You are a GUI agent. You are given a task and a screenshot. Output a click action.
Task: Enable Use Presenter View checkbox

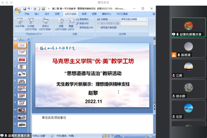pyautogui.click(x=98, y=28)
